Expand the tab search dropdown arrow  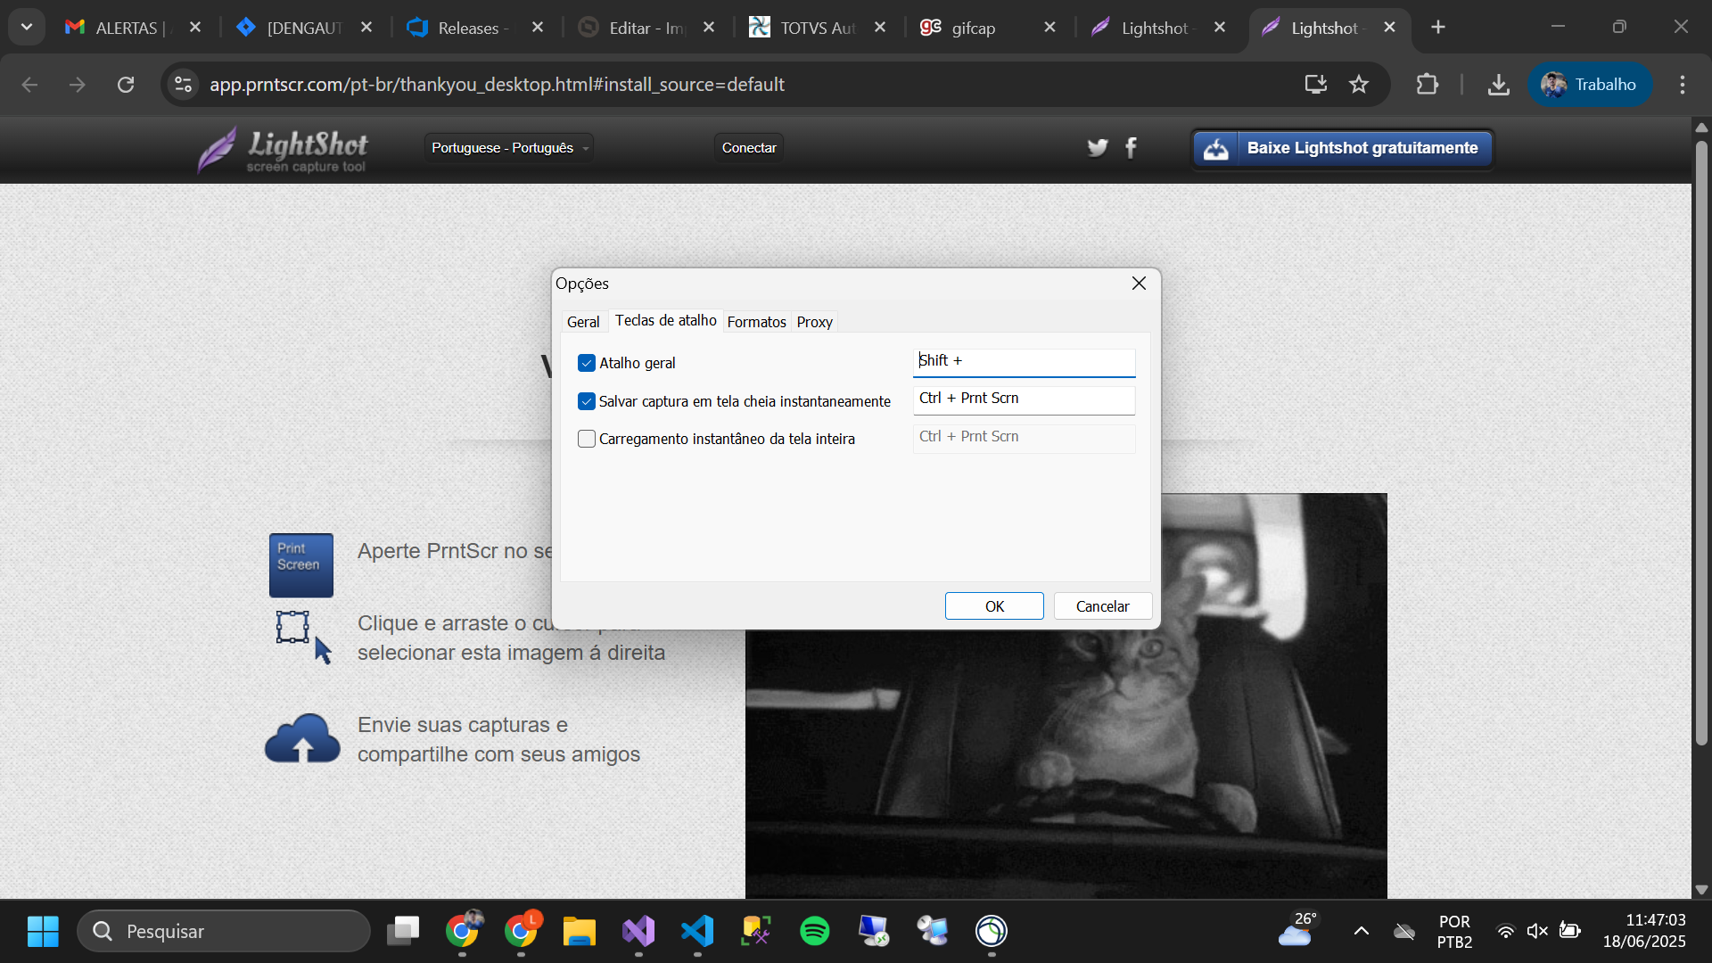coord(27,27)
